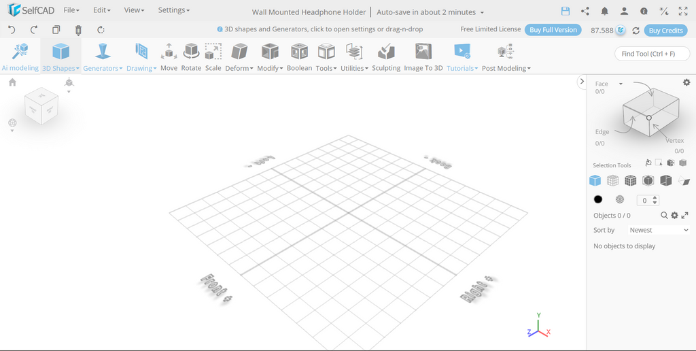Open the notifications bell
696x351 pixels.
click(604, 12)
